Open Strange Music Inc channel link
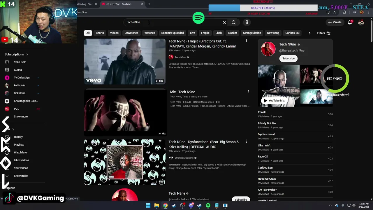Image resolution: width=373 pixels, height=210 pixels. pos(184,158)
